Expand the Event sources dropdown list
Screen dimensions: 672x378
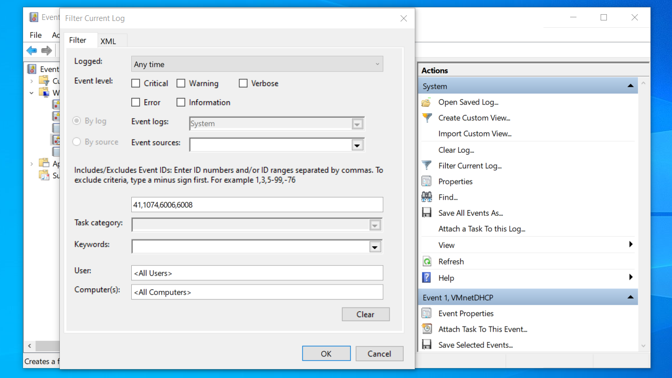358,145
